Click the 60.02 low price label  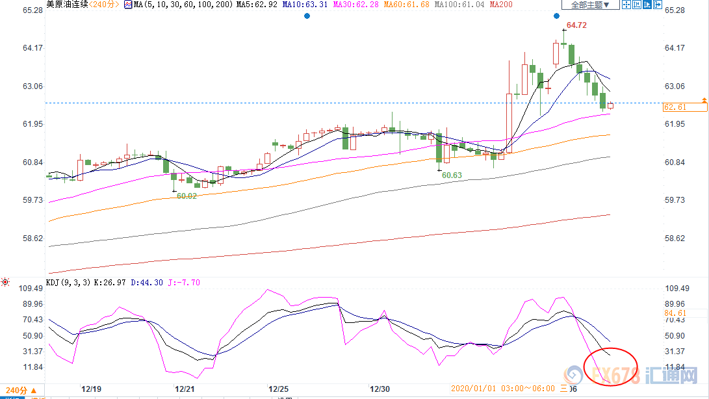click(187, 196)
